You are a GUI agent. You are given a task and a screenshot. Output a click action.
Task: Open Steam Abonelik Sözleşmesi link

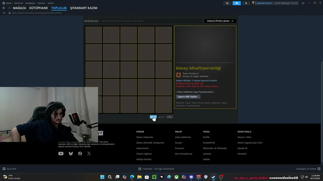150,143
